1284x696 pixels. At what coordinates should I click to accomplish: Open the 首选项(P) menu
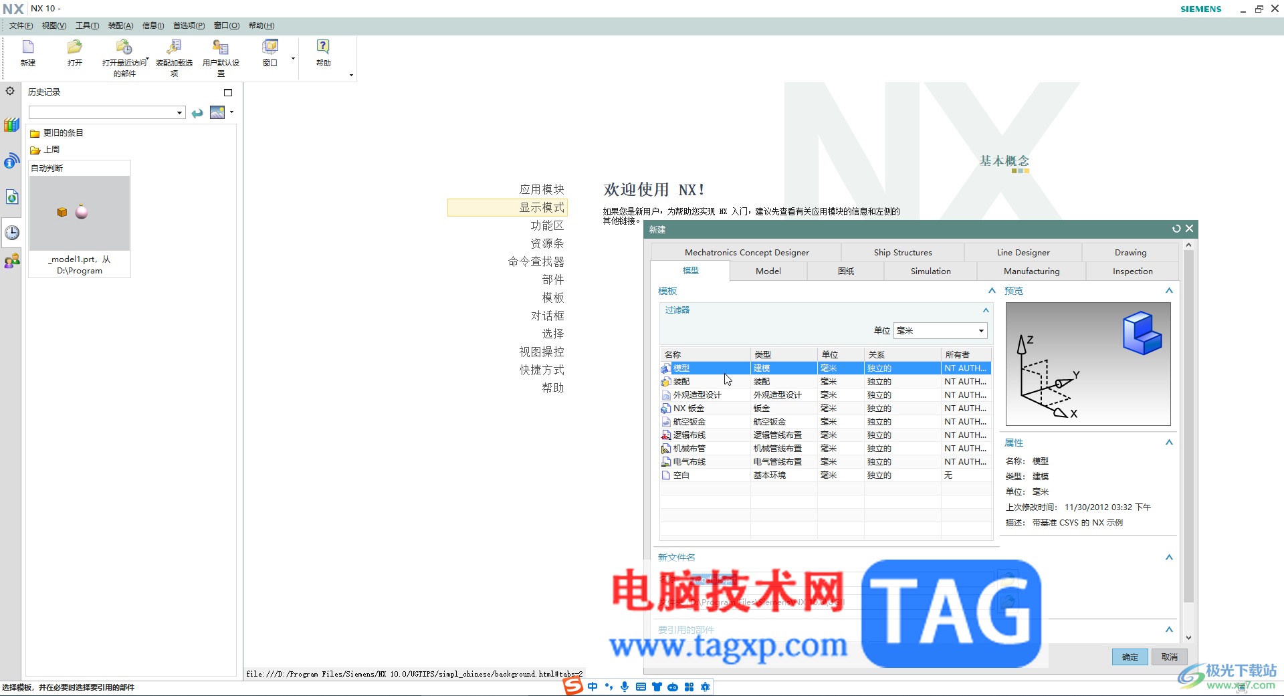[x=189, y=25]
